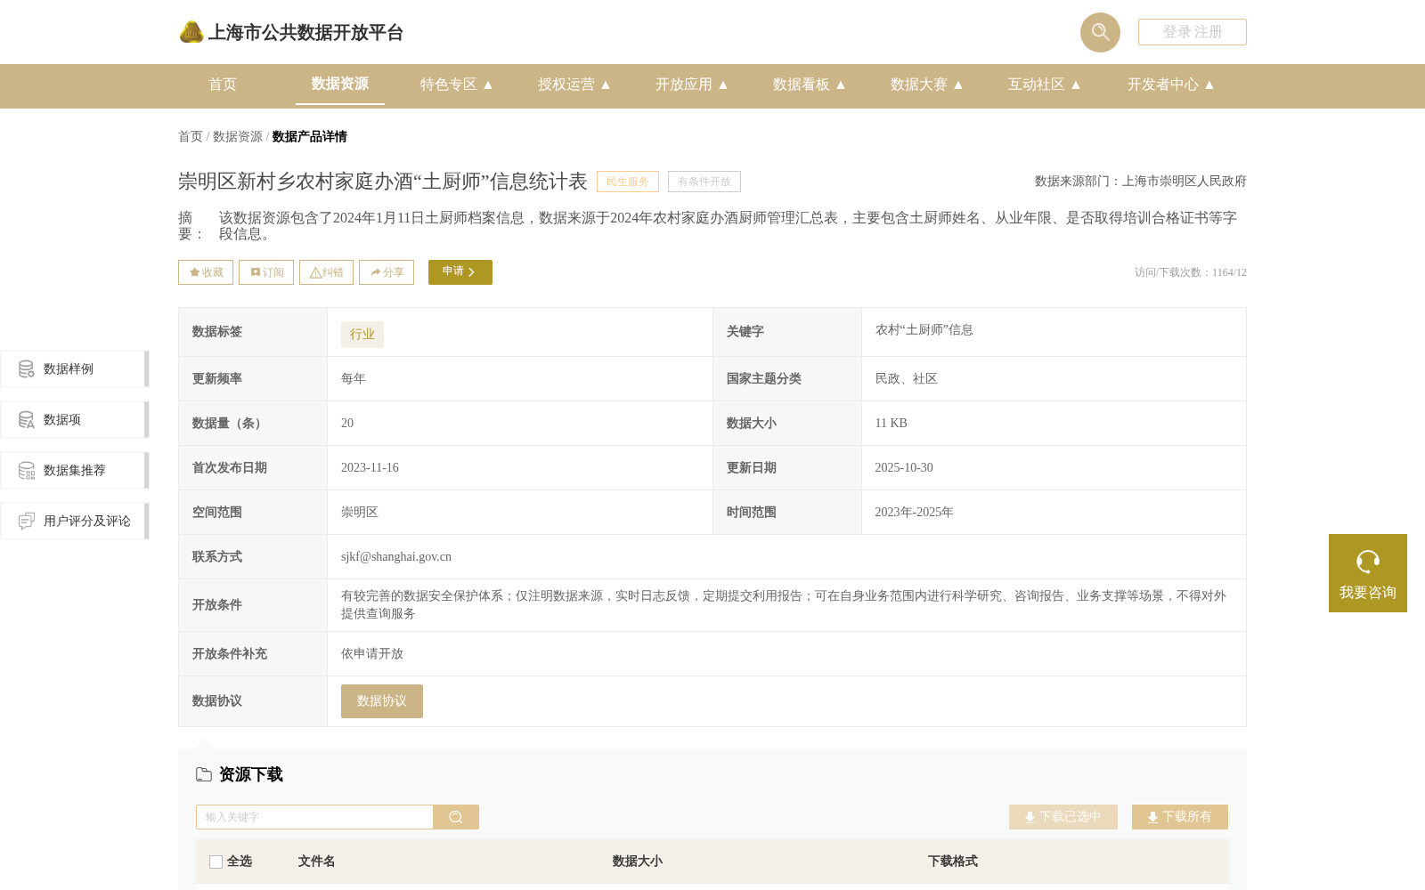The image size is (1425, 890).
Task: Click the 申请 apply button
Action: click(x=460, y=272)
